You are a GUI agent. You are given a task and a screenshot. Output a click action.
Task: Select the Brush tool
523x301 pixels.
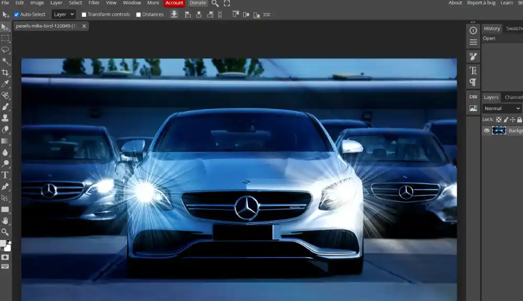tap(5, 107)
